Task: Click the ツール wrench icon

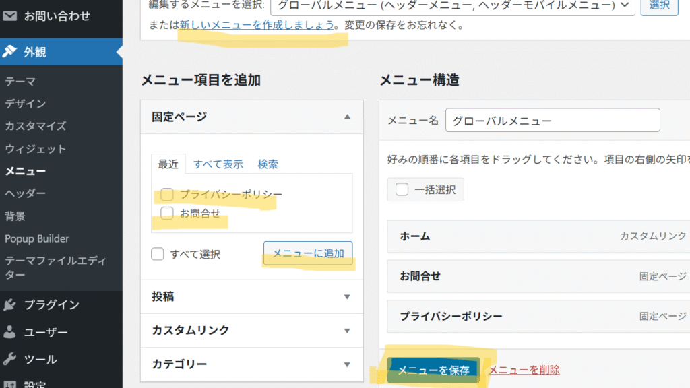Action: click(9, 360)
